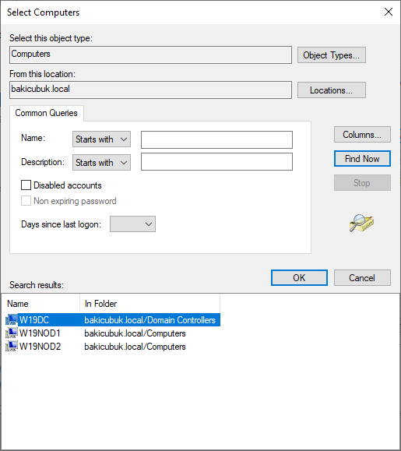
Task: Switch to the Common Queries tab
Action: tap(46, 113)
